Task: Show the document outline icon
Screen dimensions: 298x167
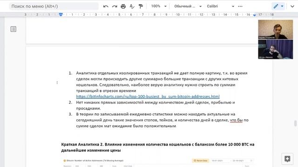Action: pyautogui.click(x=14, y=29)
